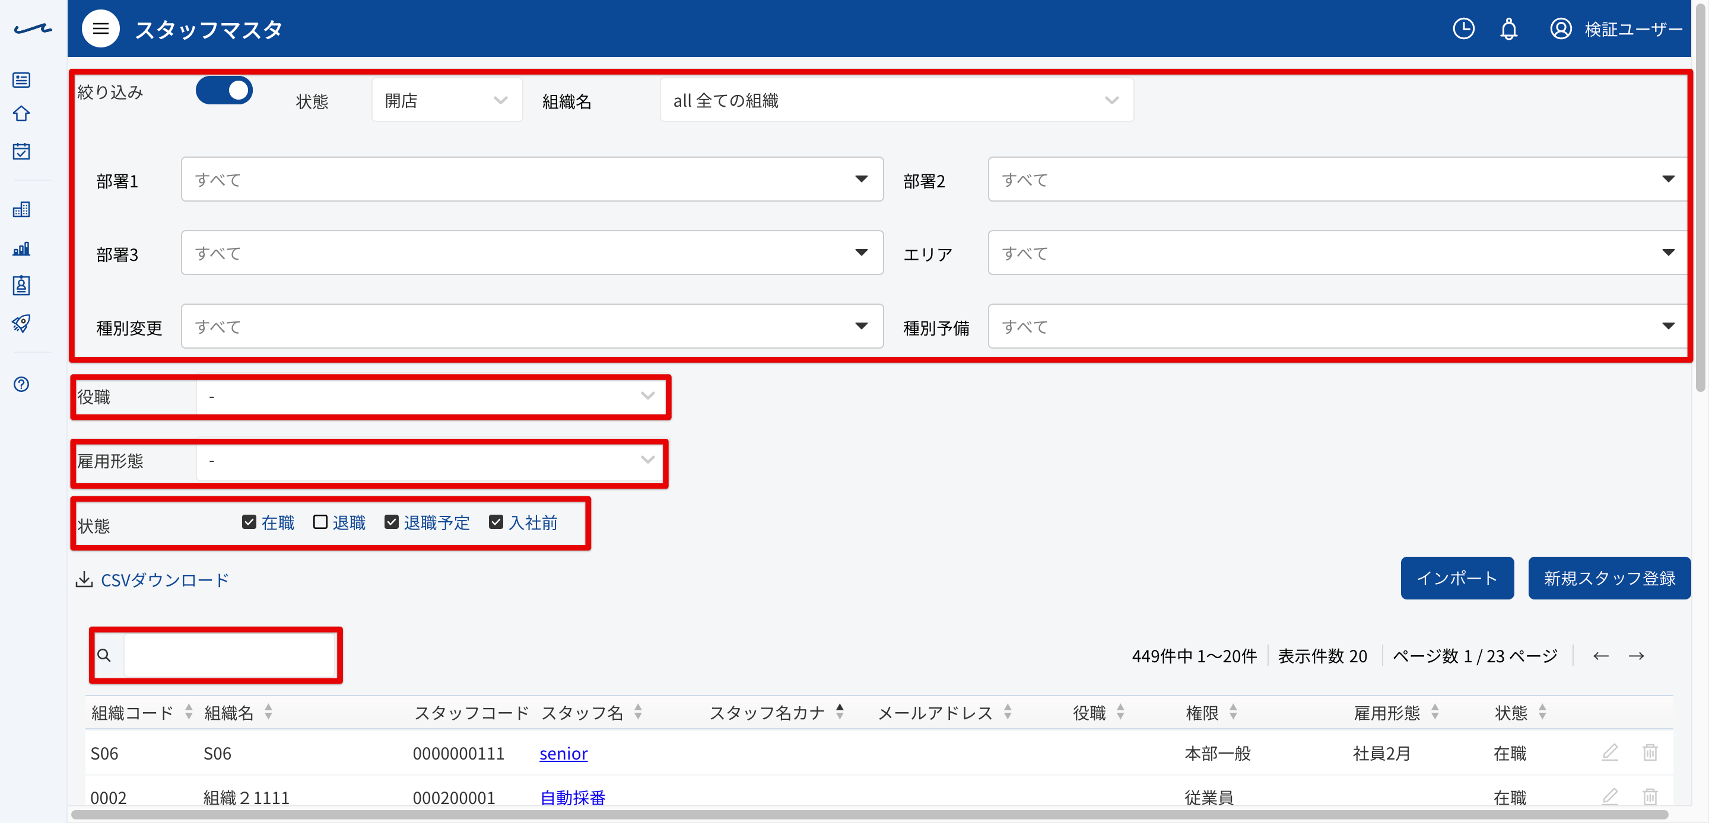
Task: Open the rocket sidebar icon
Action: click(x=21, y=323)
